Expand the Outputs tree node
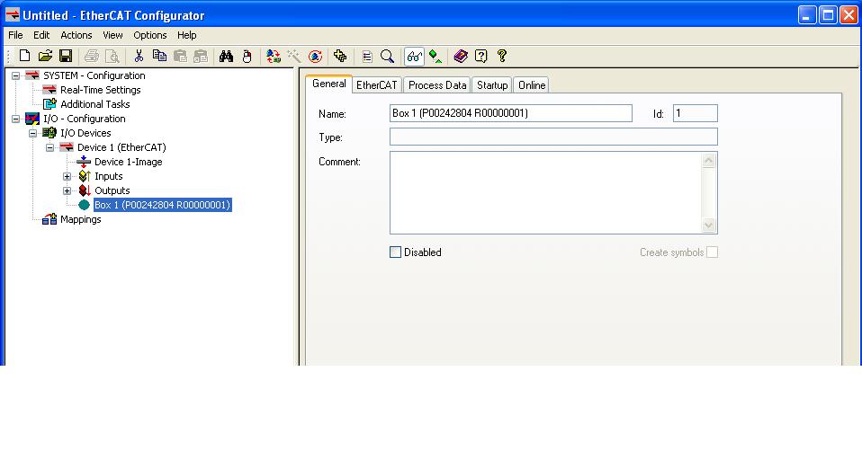Image resolution: width=862 pixels, height=460 pixels. (67, 190)
